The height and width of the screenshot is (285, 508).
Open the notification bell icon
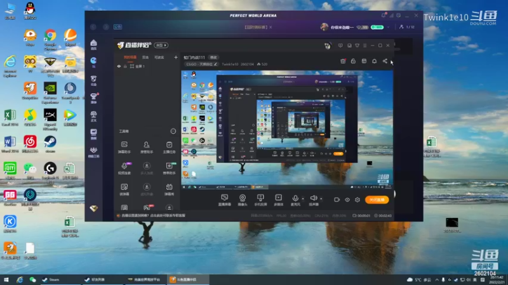pos(374,61)
